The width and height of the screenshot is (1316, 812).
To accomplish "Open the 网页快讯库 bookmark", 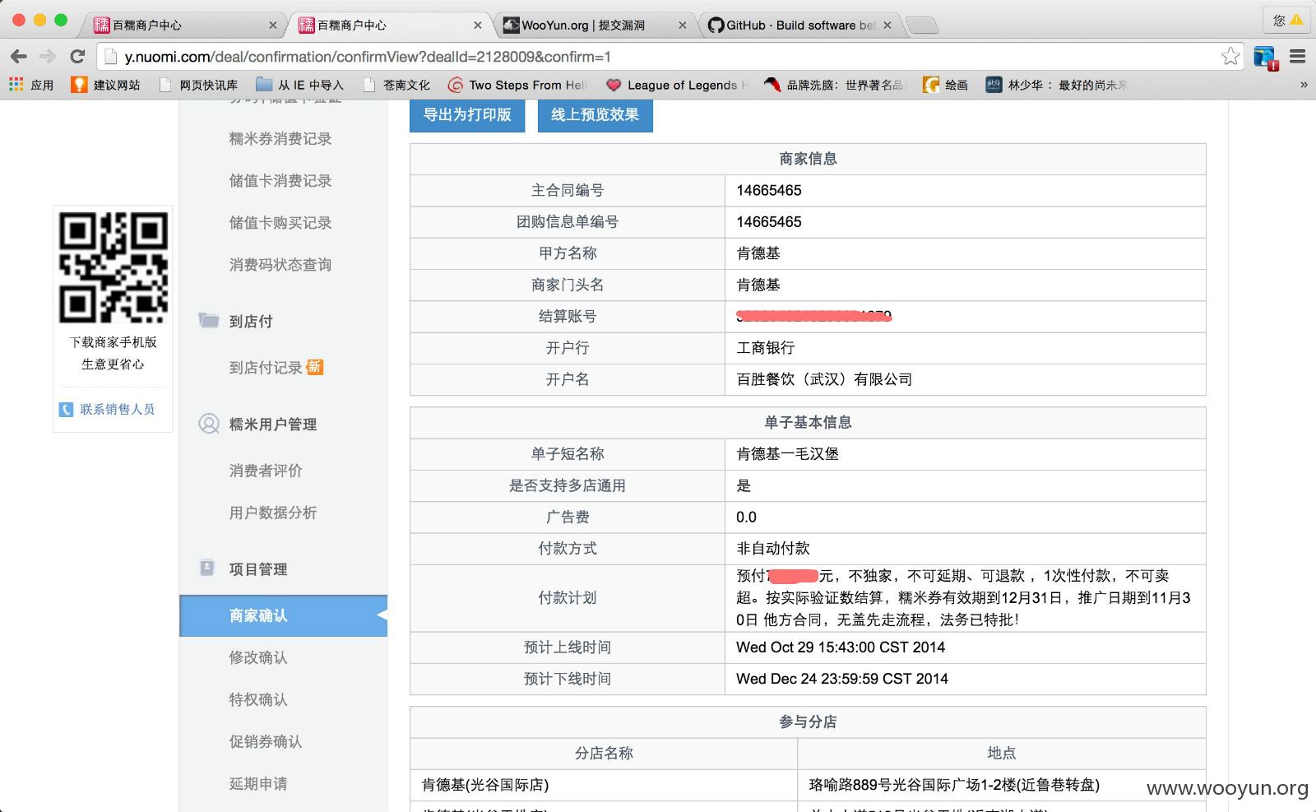I will point(199,85).
